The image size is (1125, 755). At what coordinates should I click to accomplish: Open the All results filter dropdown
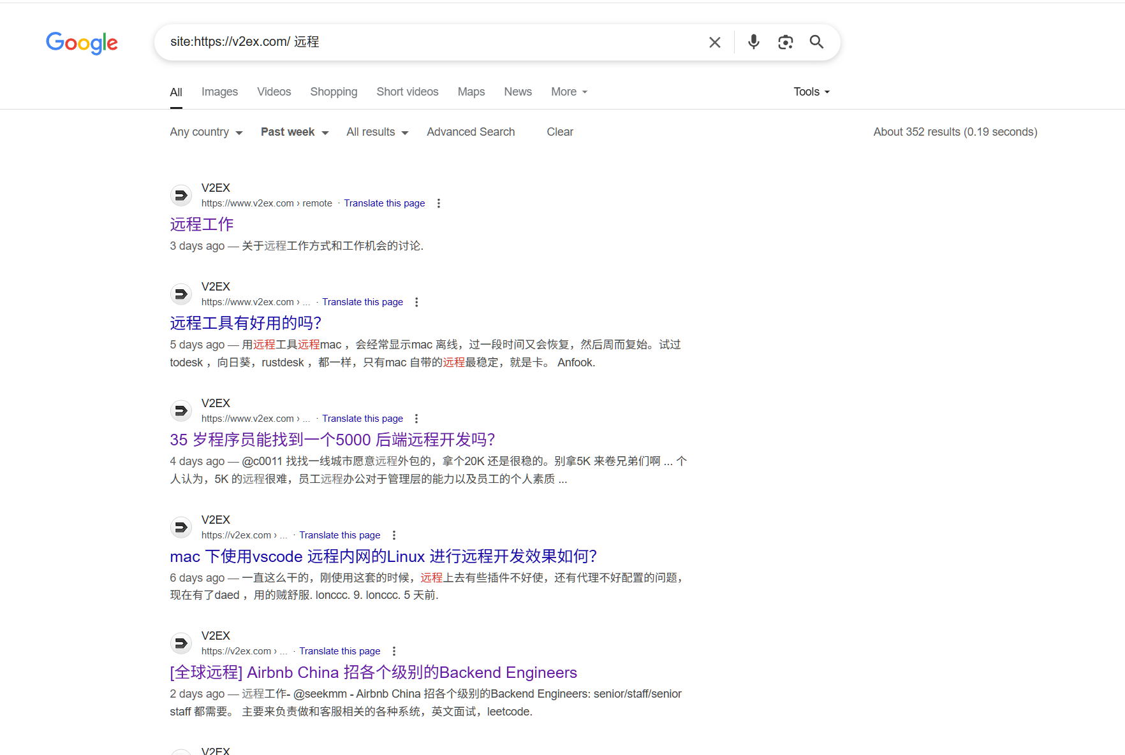tap(377, 132)
